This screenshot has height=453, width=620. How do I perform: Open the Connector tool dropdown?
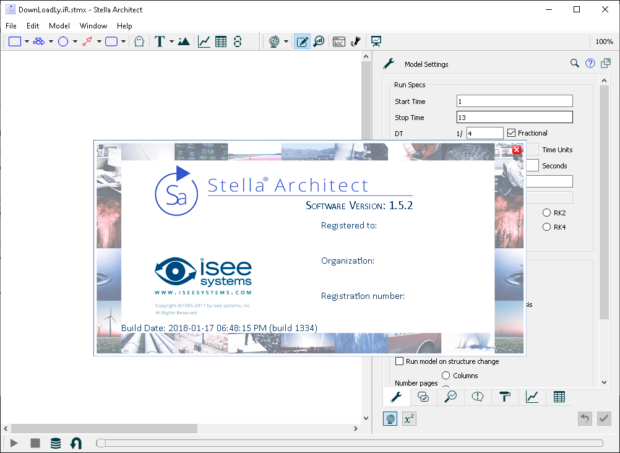[x=98, y=41]
